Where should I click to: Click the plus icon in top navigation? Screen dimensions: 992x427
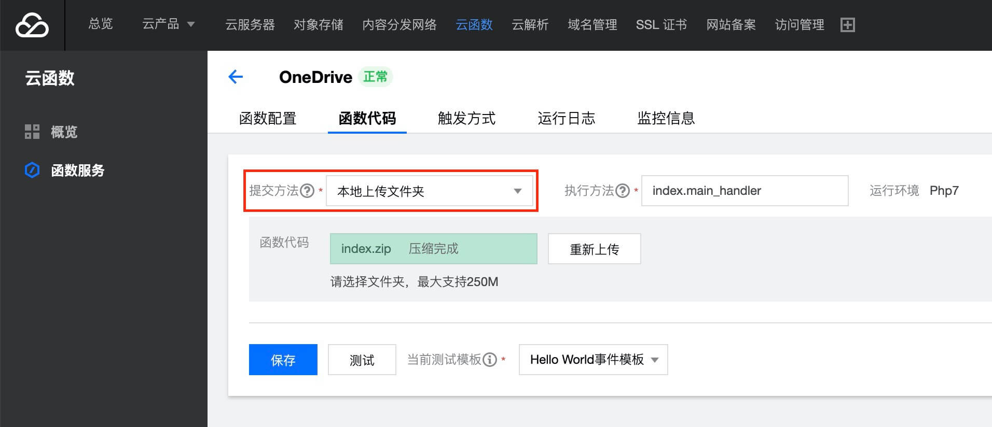pos(847,25)
